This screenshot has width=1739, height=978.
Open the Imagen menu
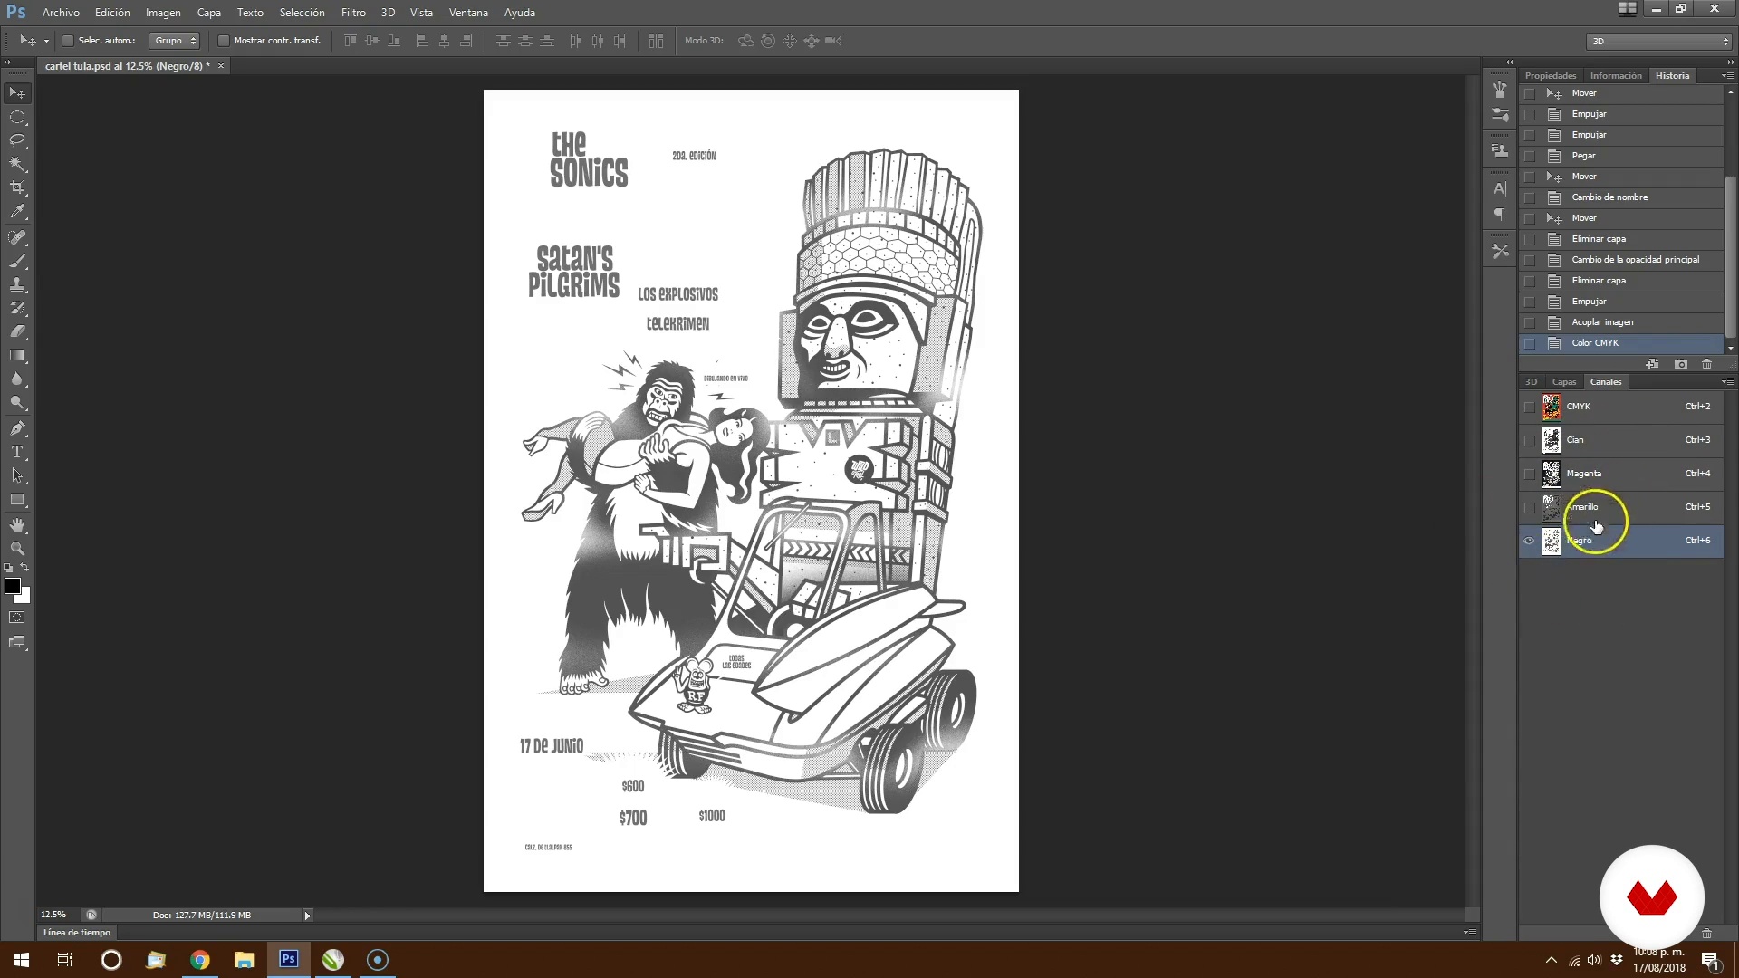(x=163, y=13)
